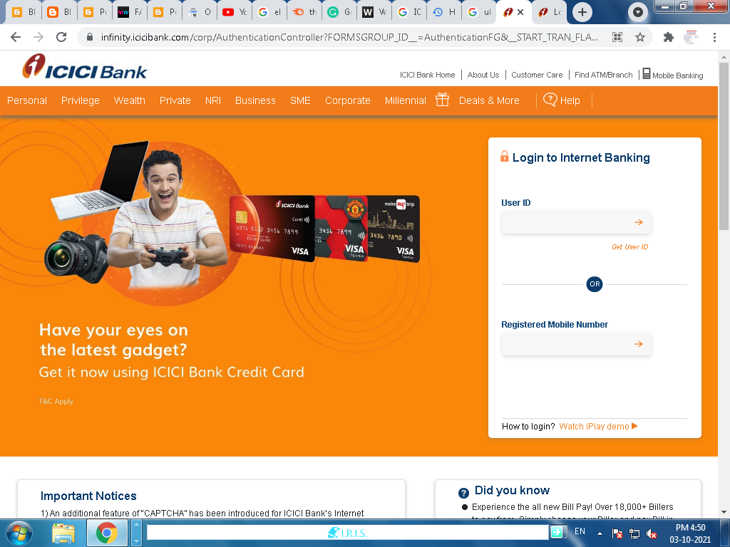Open the NRI menu
730x547 pixels.
(213, 100)
